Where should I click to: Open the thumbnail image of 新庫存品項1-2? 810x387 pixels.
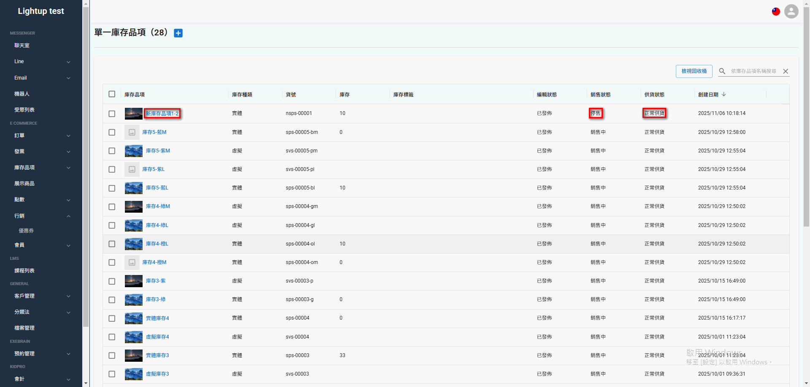134,114
